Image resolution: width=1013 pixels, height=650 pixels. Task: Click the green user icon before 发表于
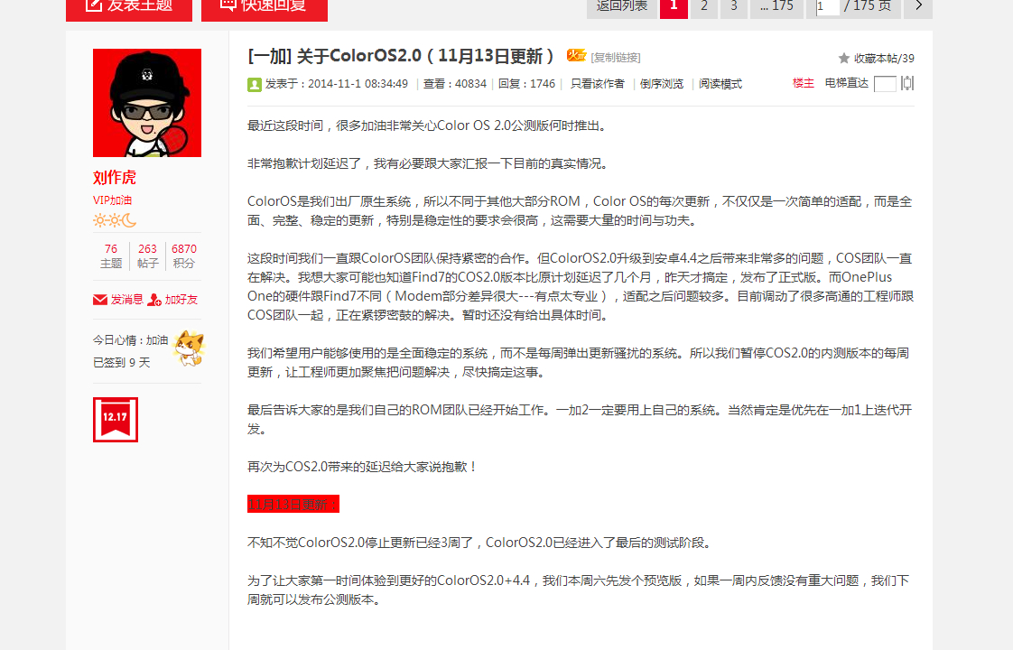(255, 84)
